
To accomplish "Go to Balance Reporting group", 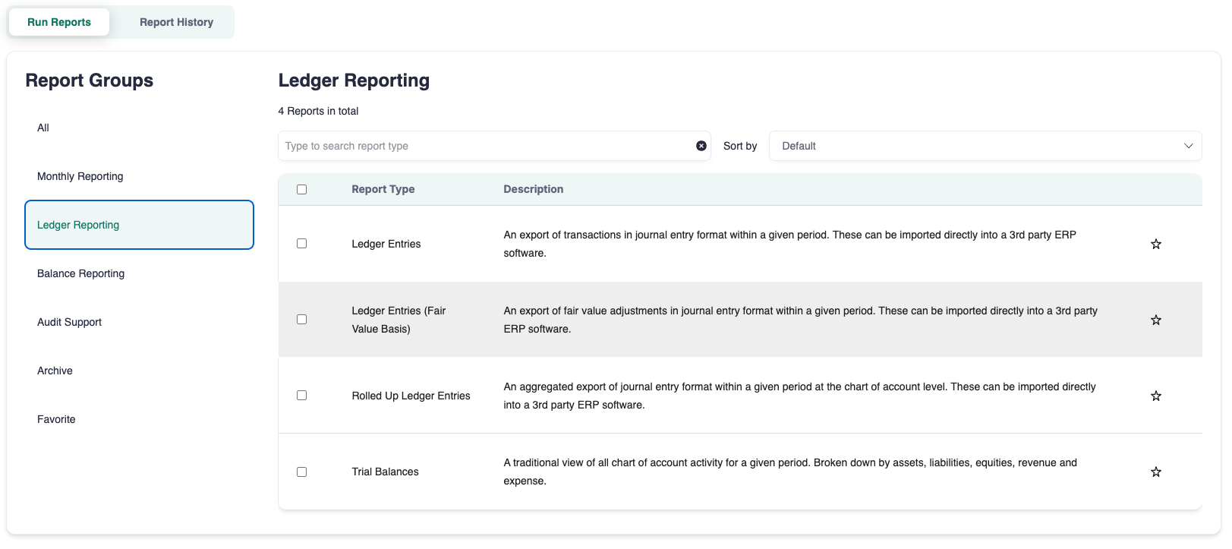I will tap(81, 273).
